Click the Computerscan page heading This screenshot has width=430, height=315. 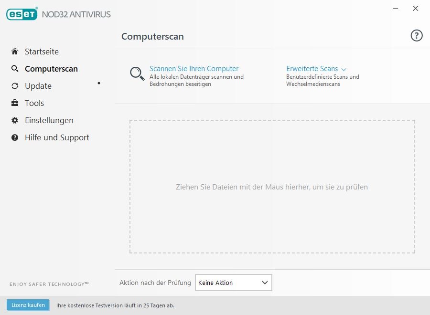pos(152,37)
